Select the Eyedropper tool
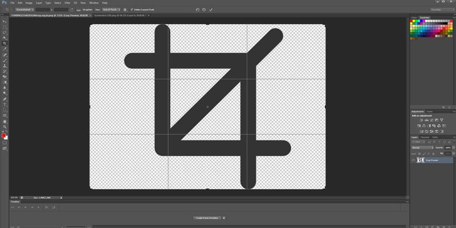Screen dimensions: 456x228 (5, 49)
